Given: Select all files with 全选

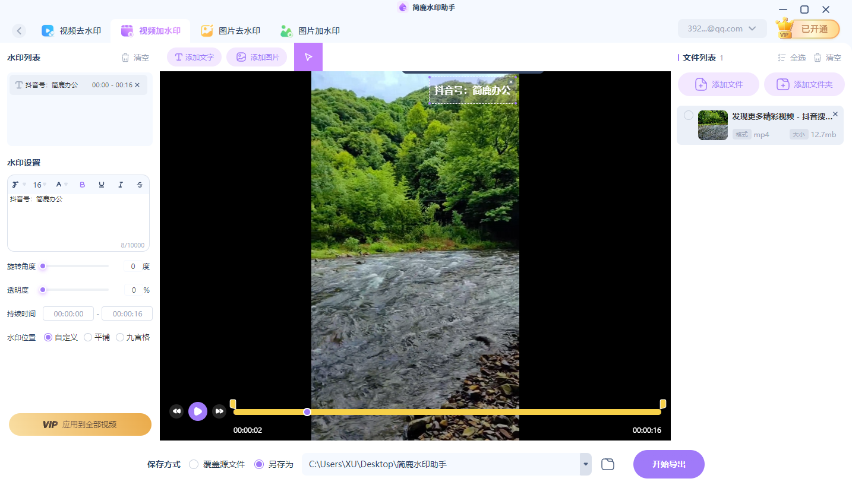Looking at the screenshot, I should pyautogui.click(x=791, y=58).
